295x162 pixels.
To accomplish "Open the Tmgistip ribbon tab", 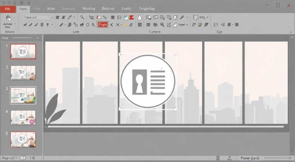I will (147, 9).
